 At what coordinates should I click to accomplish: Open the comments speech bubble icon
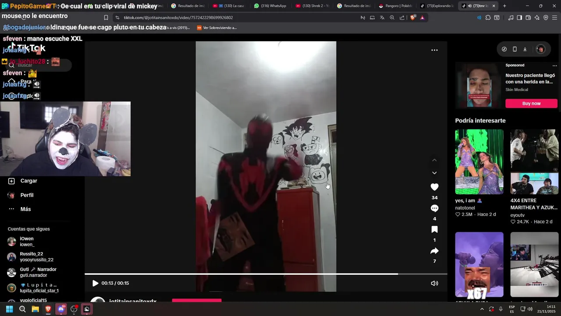[434, 208]
